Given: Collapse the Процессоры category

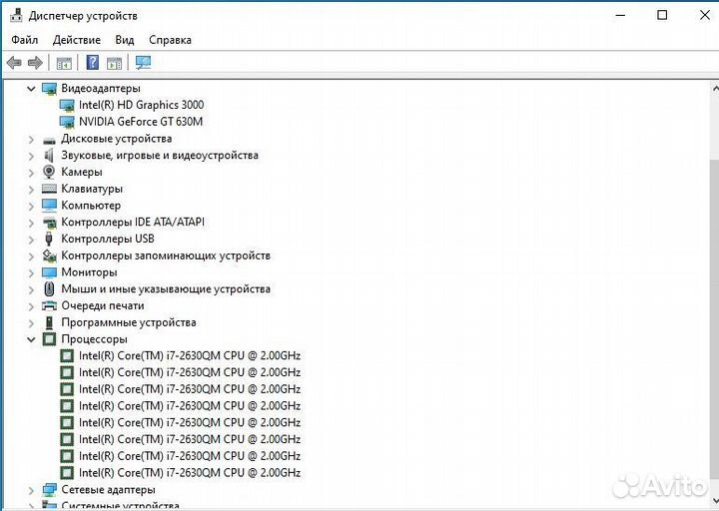Looking at the screenshot, I should 31,339.
